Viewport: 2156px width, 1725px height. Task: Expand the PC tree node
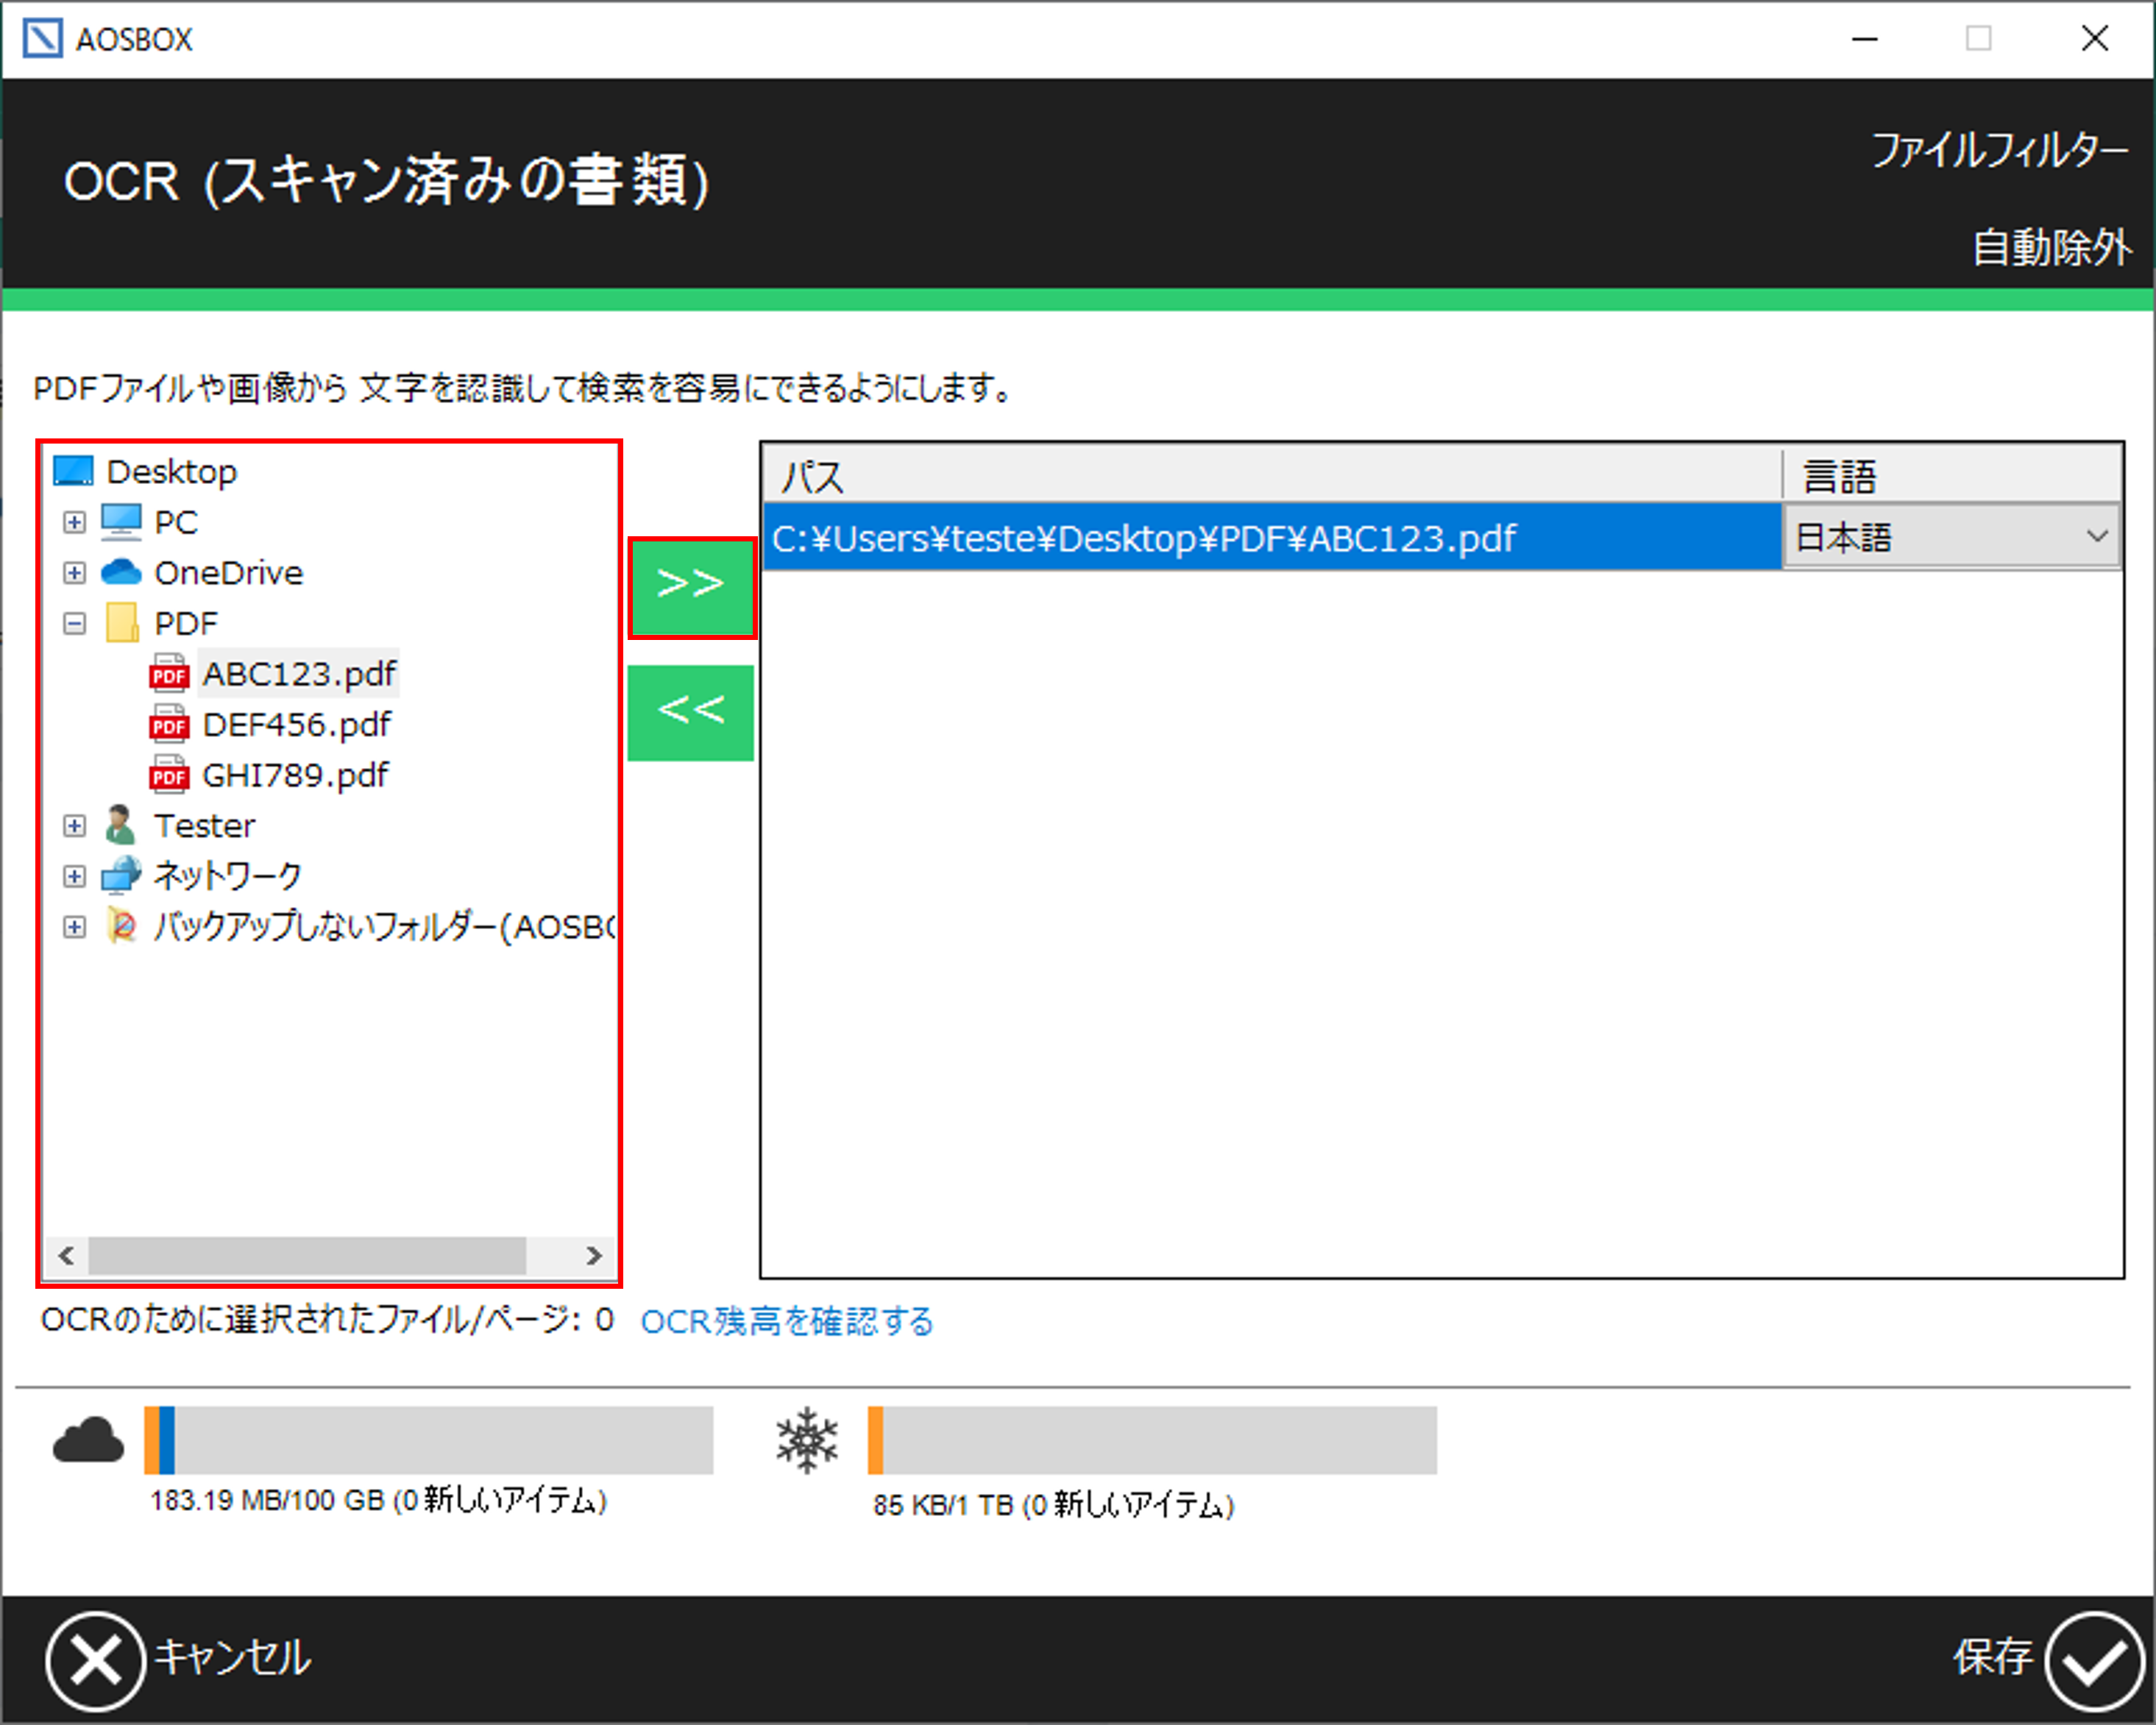[74, 522]
